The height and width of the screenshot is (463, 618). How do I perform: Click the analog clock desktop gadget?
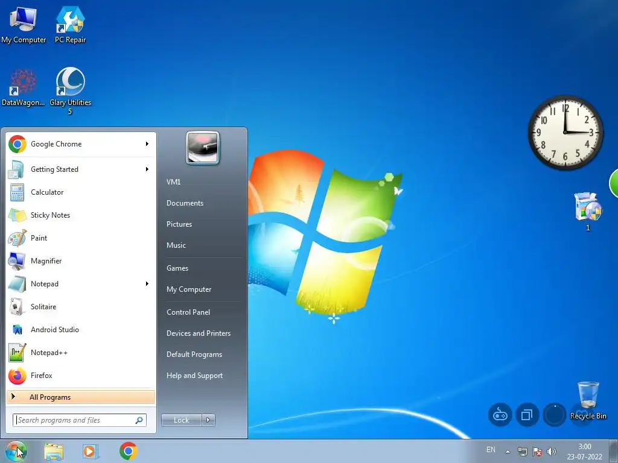pos(565,132)
